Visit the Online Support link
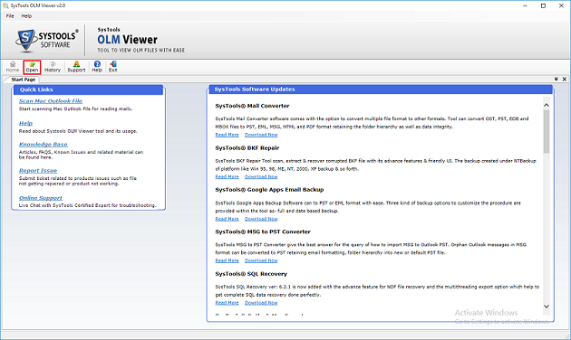The image size is (571, 340). tap(41, 198)
